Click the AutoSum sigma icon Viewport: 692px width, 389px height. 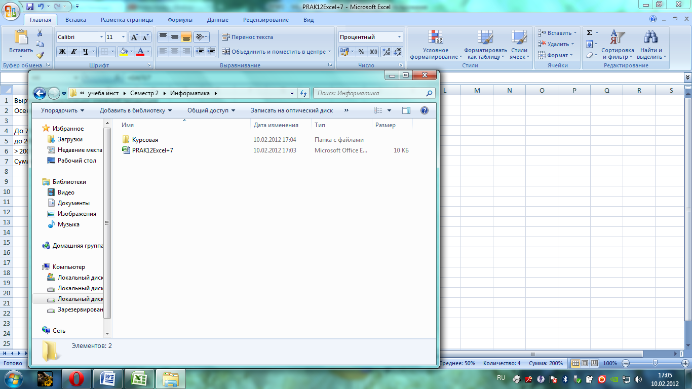pyautogui.click(x=589, y=33)
